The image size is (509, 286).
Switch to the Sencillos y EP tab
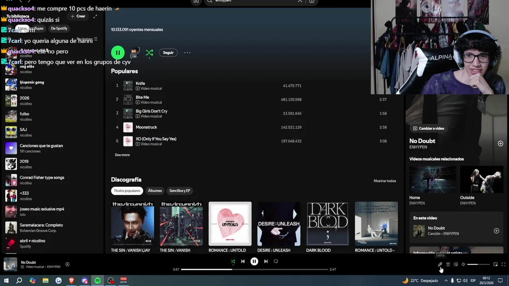tap(180, 191)
